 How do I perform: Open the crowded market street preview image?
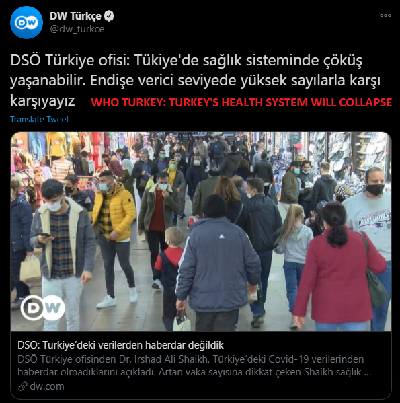(x=201, y=231)
